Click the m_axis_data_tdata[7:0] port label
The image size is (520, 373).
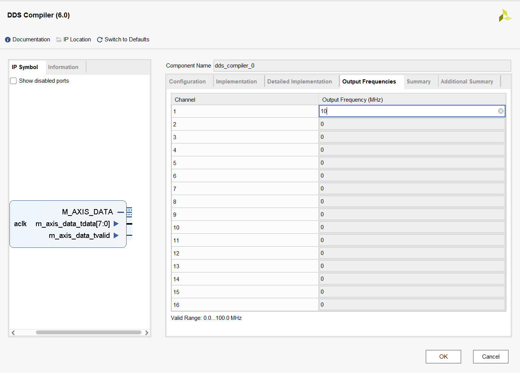coord(73,224)
